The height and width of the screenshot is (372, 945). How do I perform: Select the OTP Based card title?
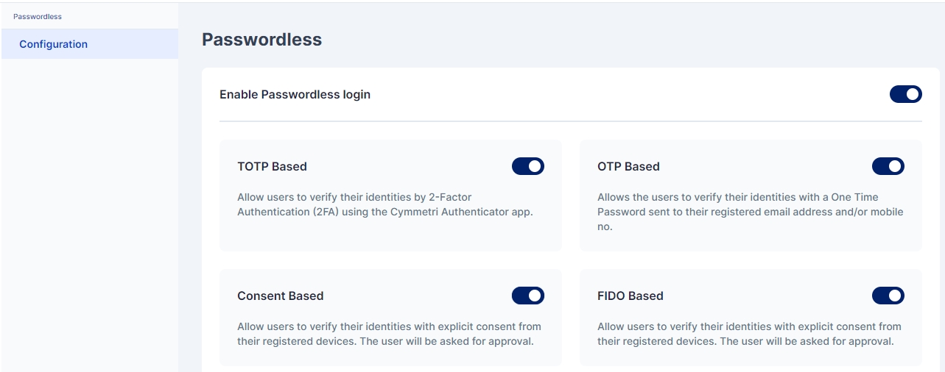628,166
